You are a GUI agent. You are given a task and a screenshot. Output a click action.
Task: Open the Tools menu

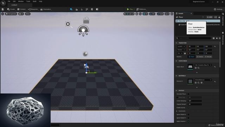click(28, 1)
